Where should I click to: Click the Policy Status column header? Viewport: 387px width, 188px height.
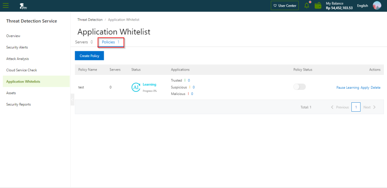point(303,69)
